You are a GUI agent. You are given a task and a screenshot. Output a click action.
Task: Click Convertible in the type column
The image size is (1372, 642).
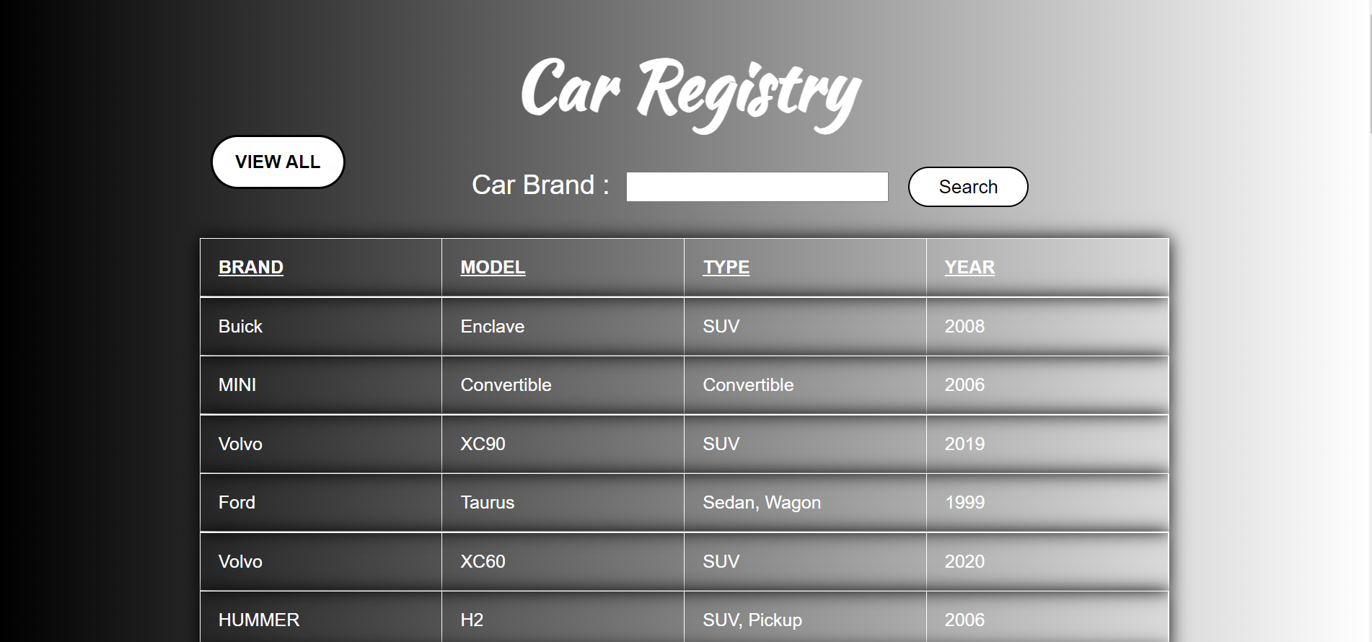point(805,385)
